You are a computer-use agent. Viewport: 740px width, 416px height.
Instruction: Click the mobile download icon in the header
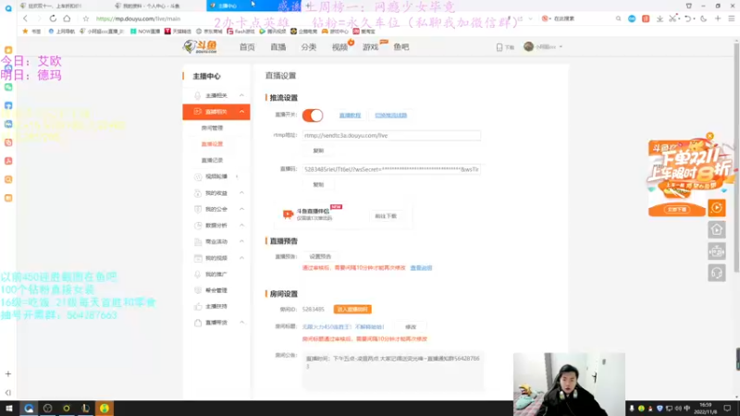click(499, 47)
